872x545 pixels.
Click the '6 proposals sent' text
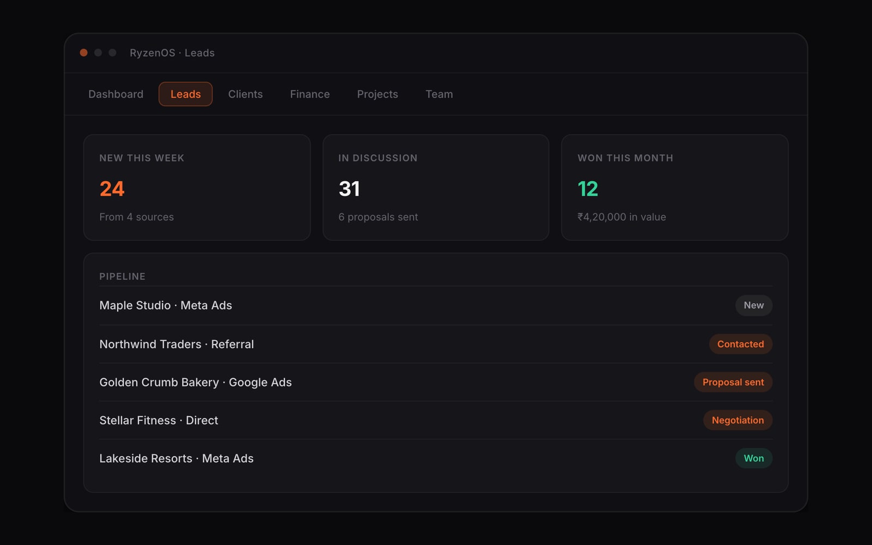coord(378,217)
